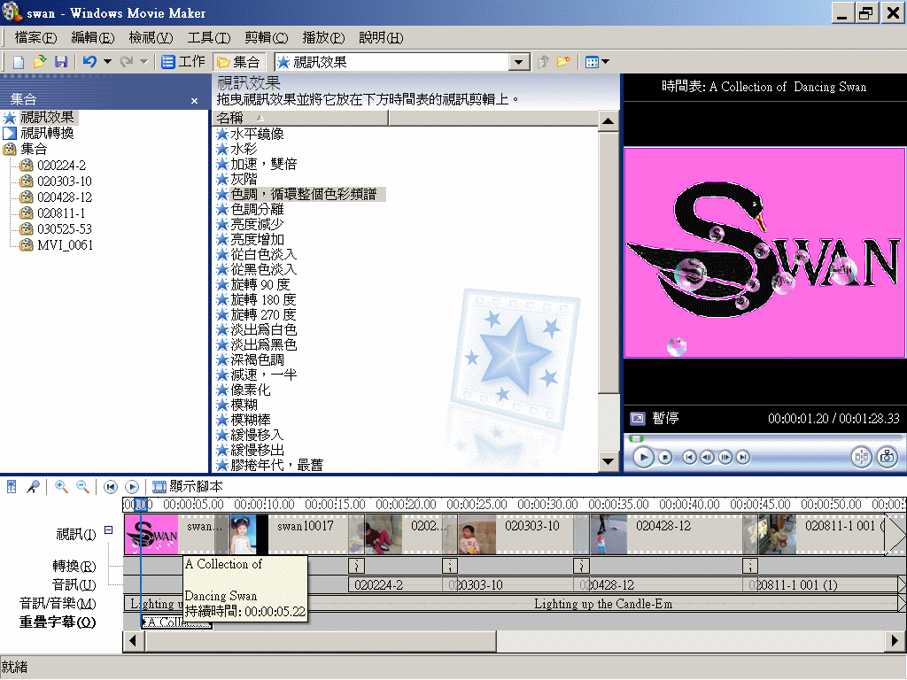Zoom out of the timeline with magnifier icon
This screenshot has height=680, width=907.
click(x=81, y=486)
